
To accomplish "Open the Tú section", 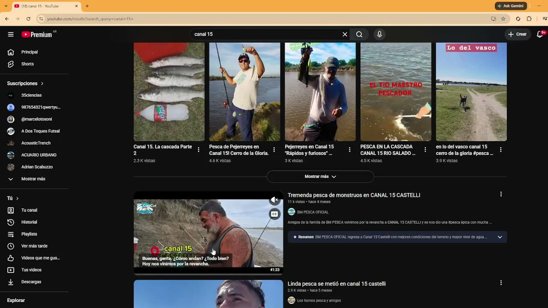I will coord(13,198).
